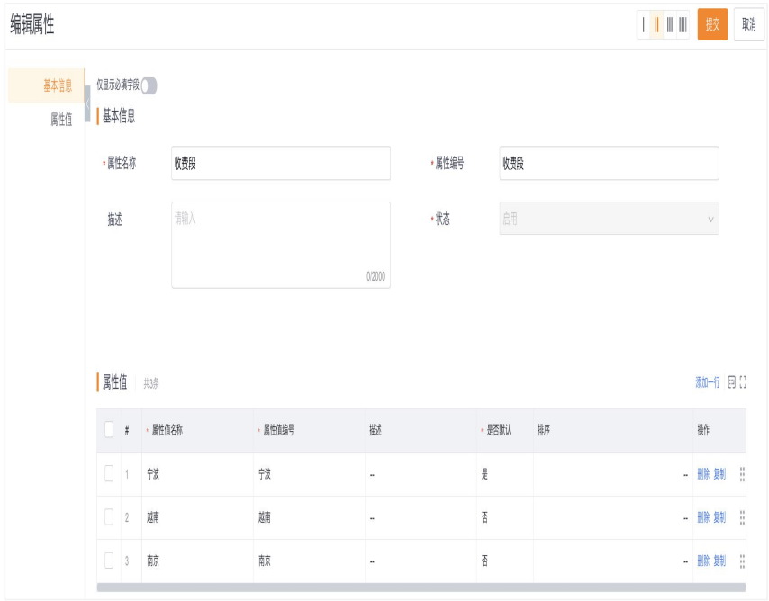The height and width of the screenshot is (601, 769).
Task: Open the 状态 dropdown
Action: (x=609, y=219)
